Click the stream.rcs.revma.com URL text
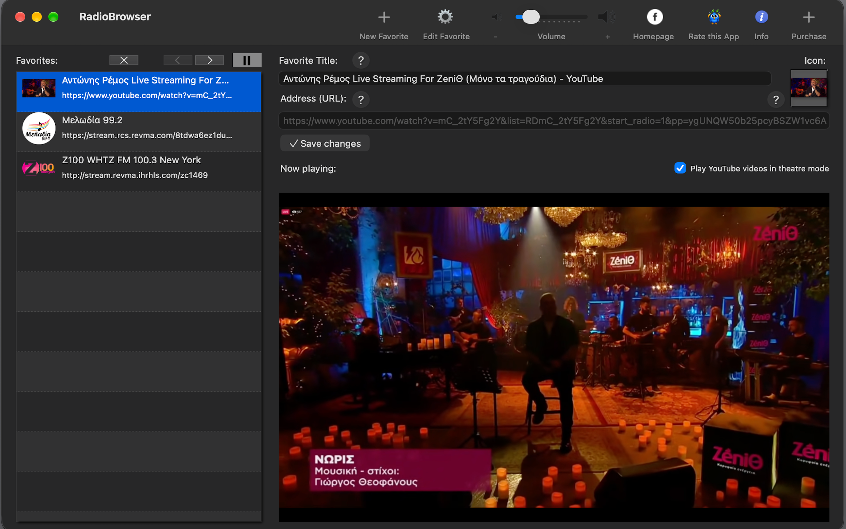The image size is (846, 529). pyautogui.click(x=147, y=136)
